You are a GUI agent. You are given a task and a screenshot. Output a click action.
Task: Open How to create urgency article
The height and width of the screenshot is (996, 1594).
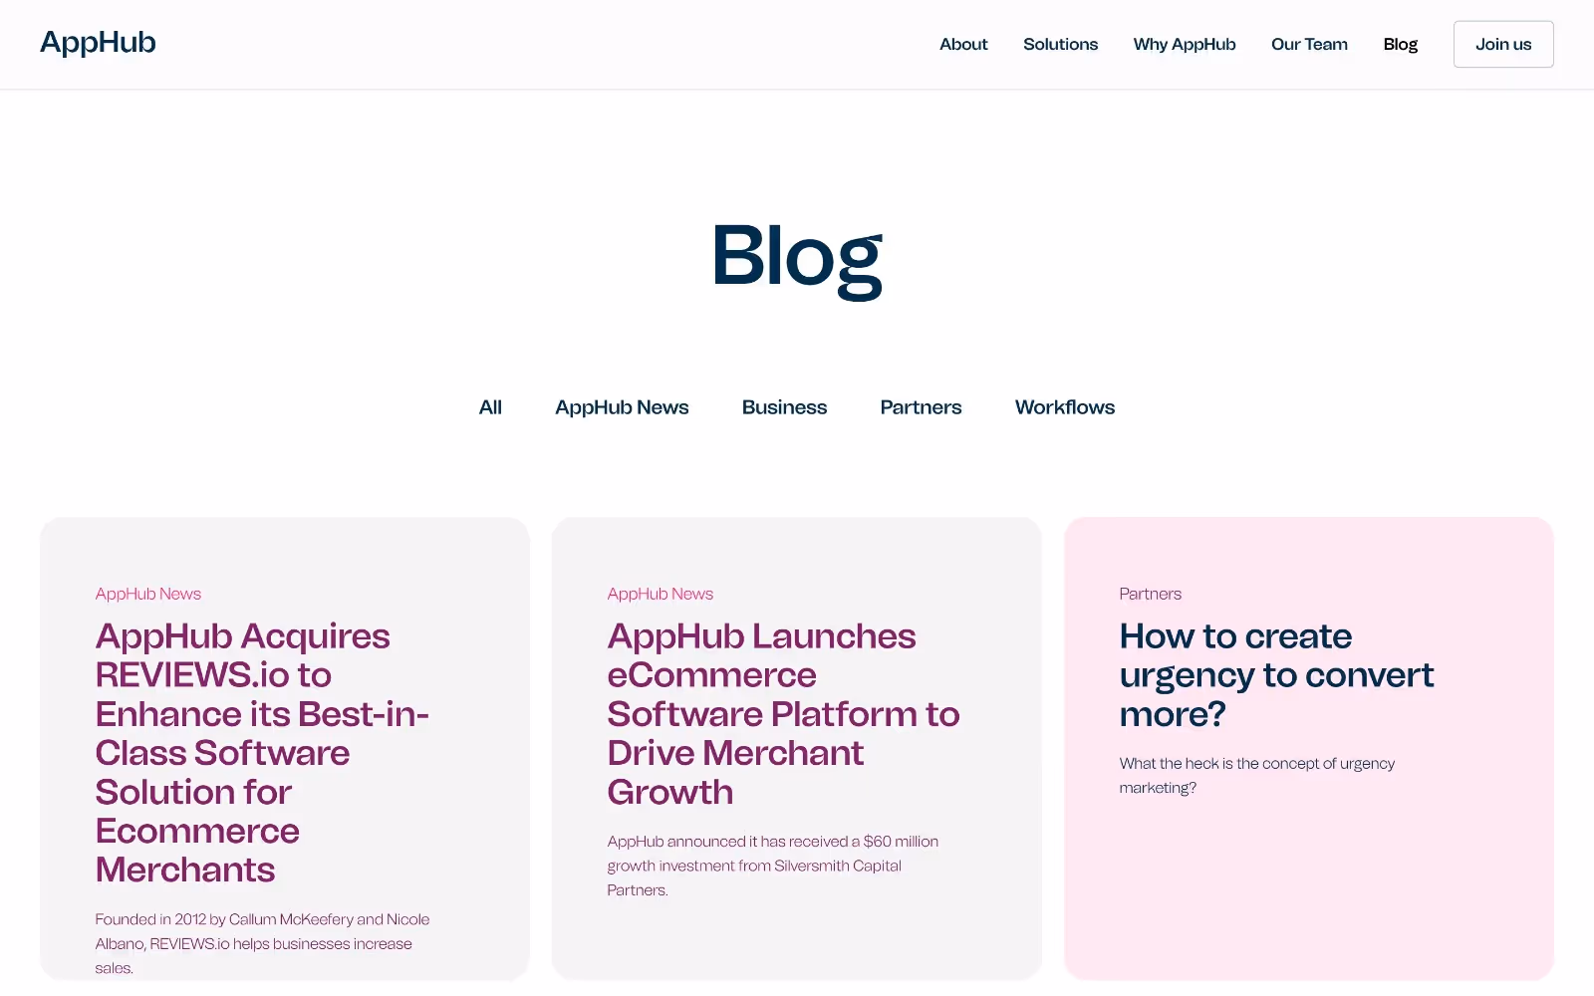tap(1276, 675)
